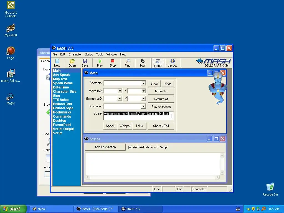Click the Script window title icon

[x=87, y=139]
